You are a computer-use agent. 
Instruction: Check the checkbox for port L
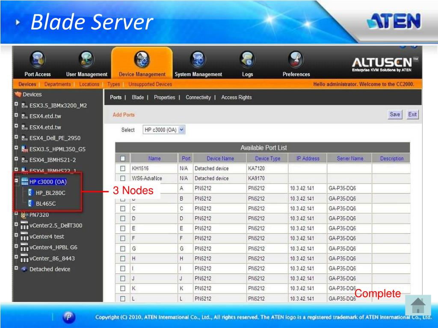click(x=123, y=299)
